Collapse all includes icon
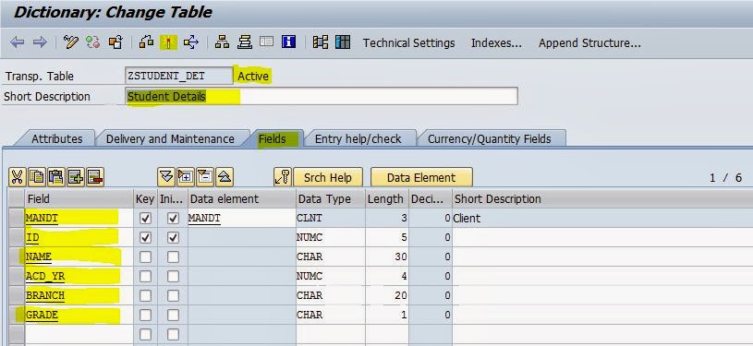 pyautogui.click(x=225, y=177)
